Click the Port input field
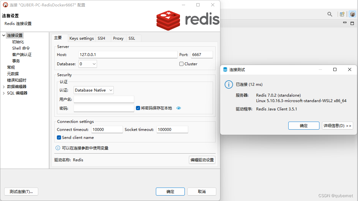358x201 pixels. (x=202, y=54)
